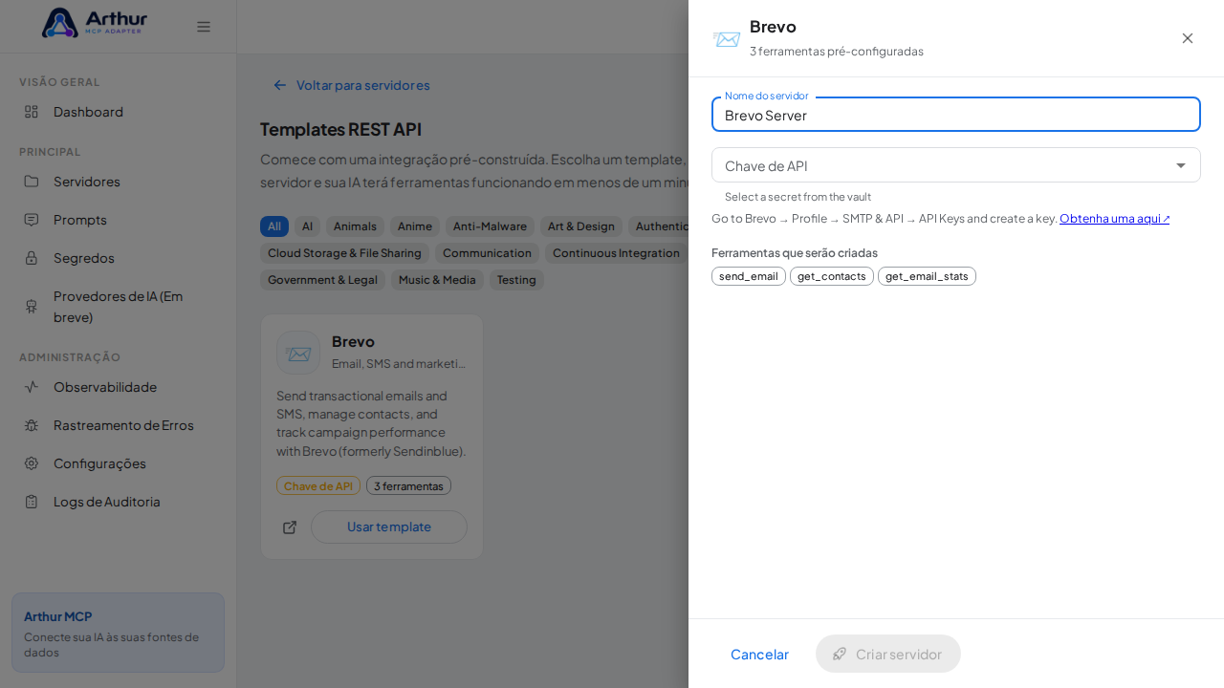Open Provedores de IA (Em breve)
The image size is (1224, 688).
118,306
